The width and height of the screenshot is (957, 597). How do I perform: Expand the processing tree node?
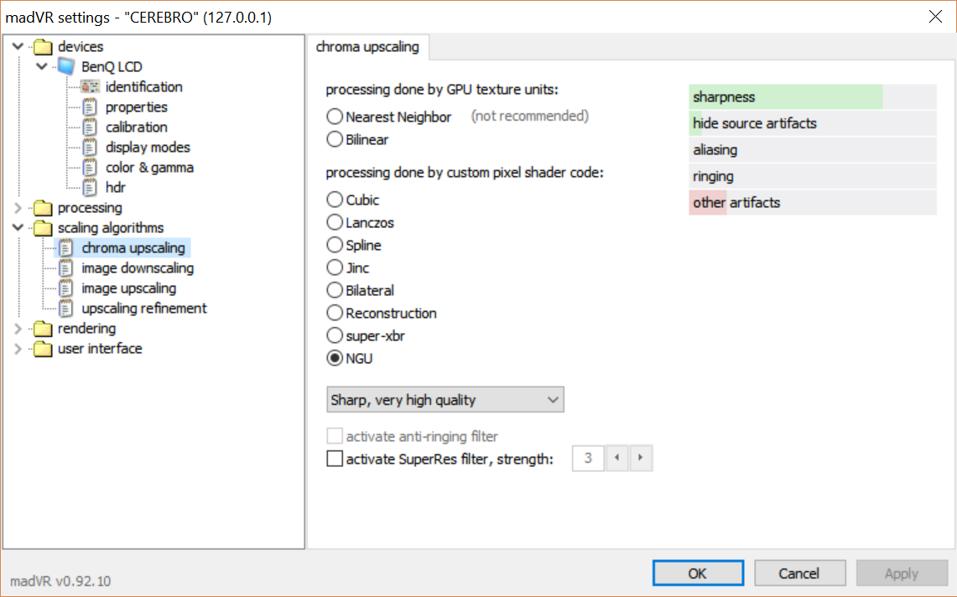pyautogui.click(x=18, y=208)
